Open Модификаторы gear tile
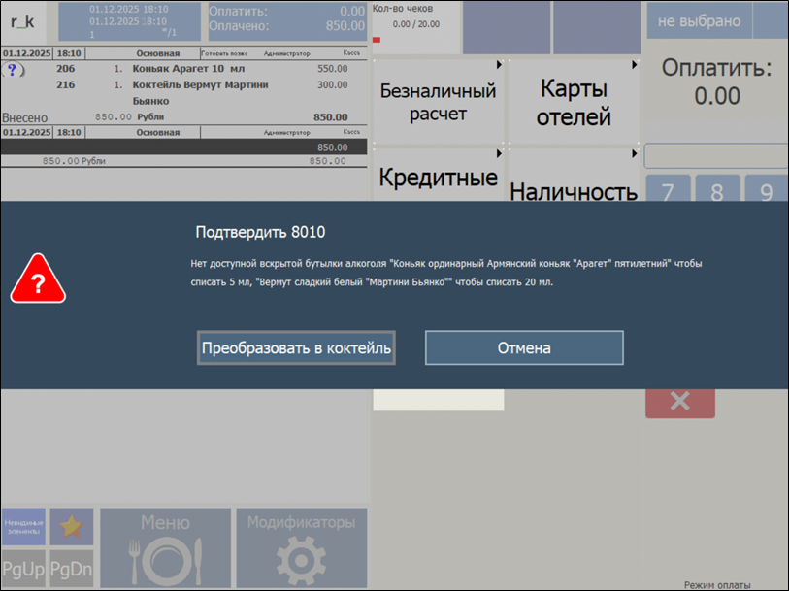 click(x=301, y=547)
